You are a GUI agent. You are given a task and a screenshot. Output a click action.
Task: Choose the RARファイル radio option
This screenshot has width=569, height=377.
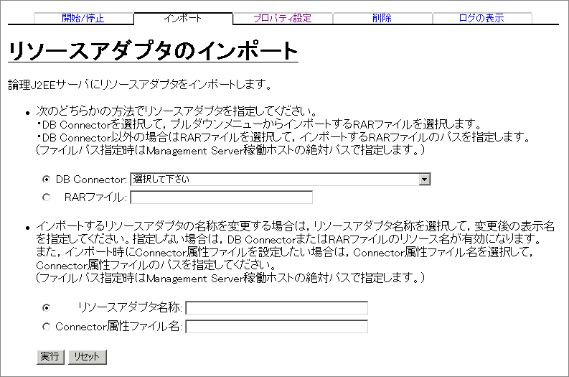[46, 197]
